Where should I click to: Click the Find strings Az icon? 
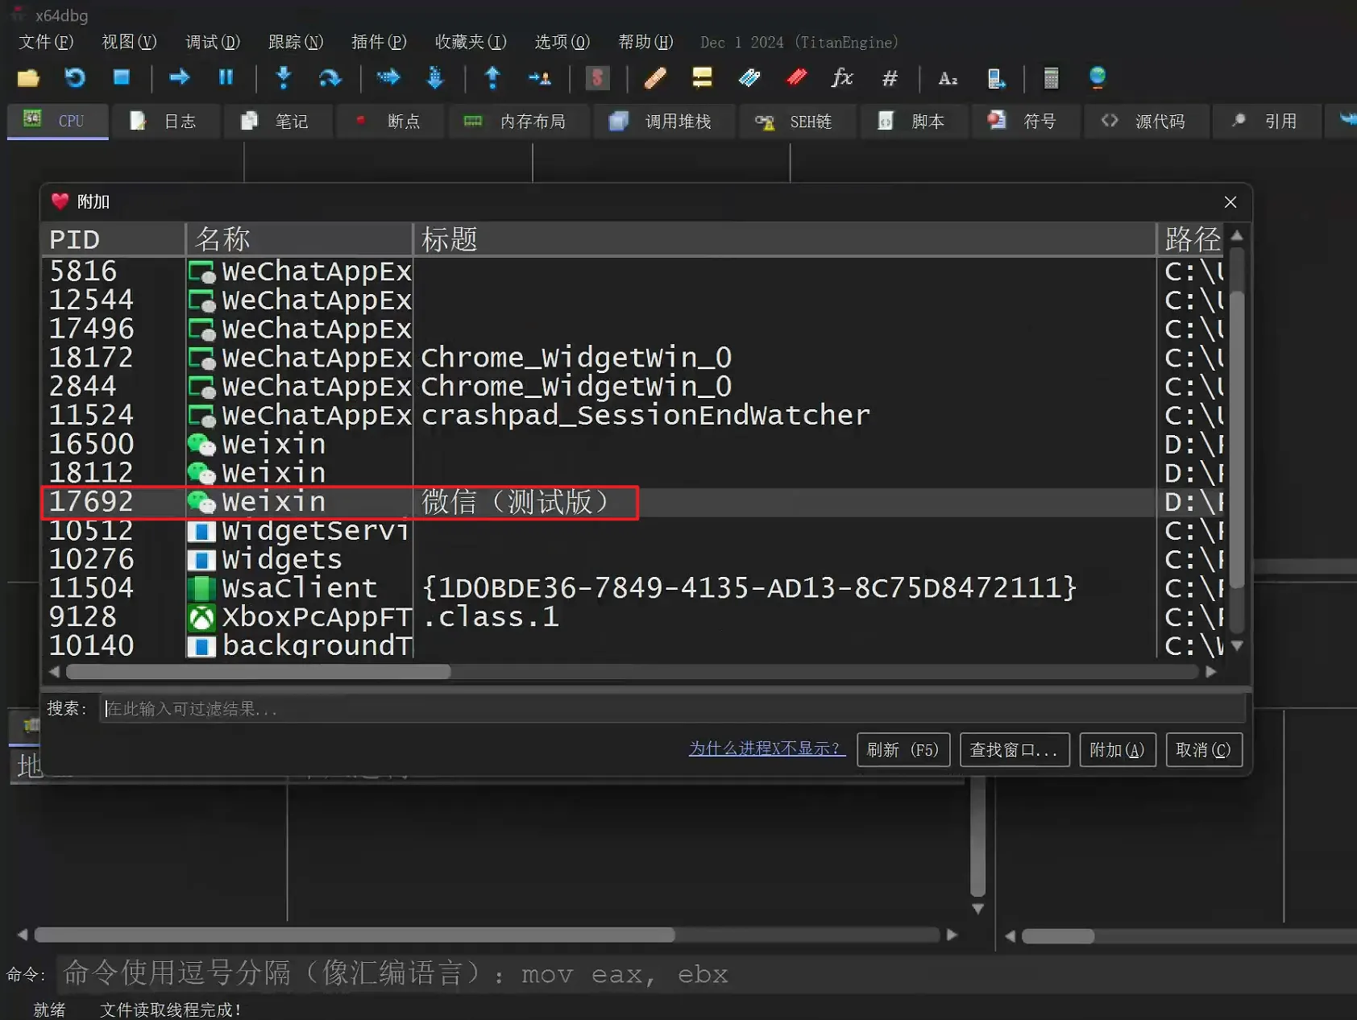coord(948,78)
